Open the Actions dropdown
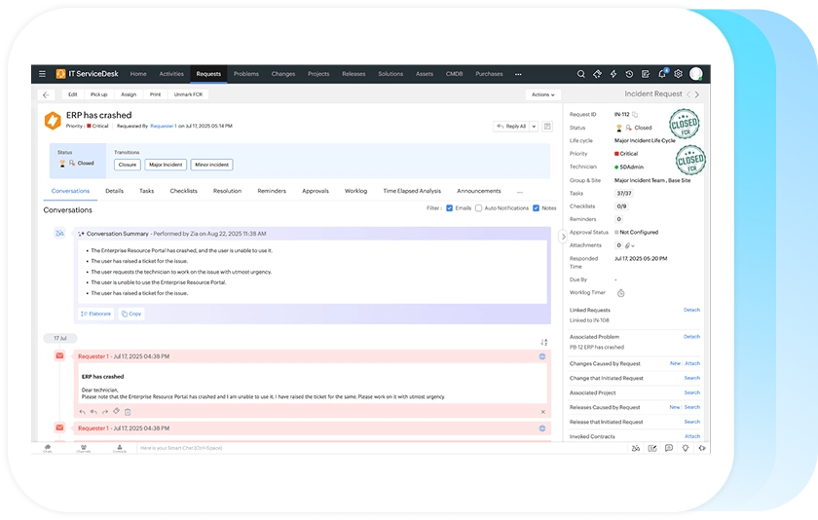Screen dimensions: 818x520 tap(543, 94)
